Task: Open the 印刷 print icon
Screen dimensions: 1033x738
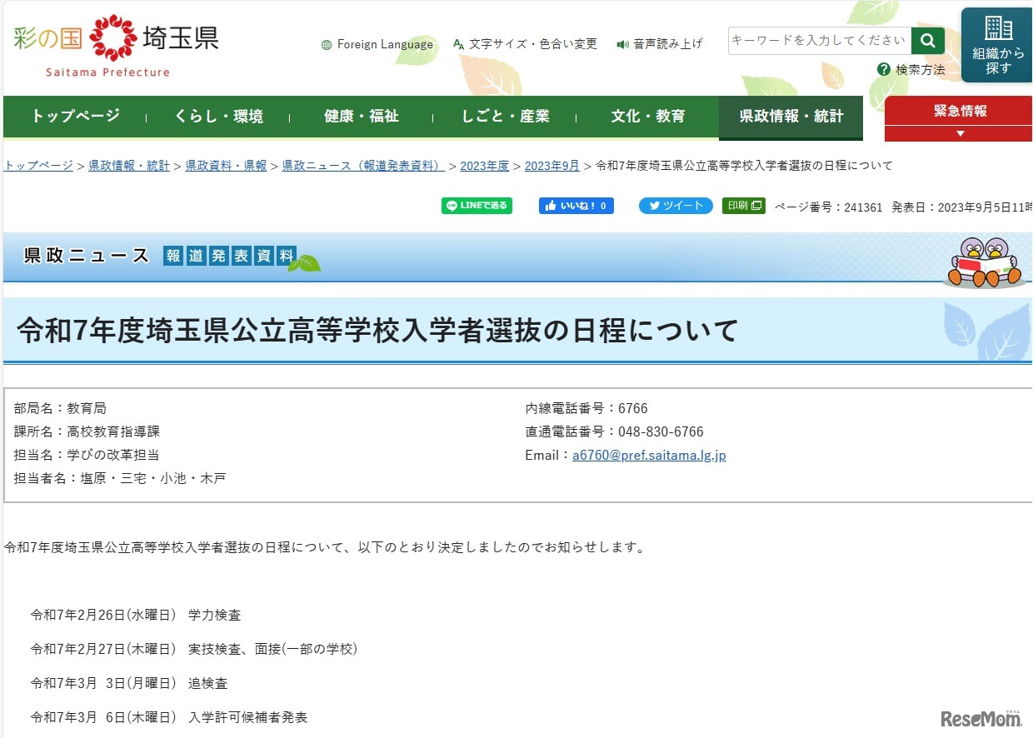Action: (x=742, y=205)
